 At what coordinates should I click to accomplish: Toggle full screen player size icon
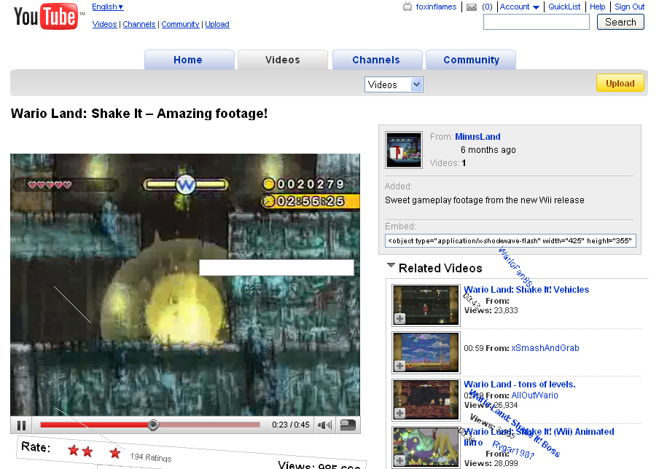[x=348, y=425]
